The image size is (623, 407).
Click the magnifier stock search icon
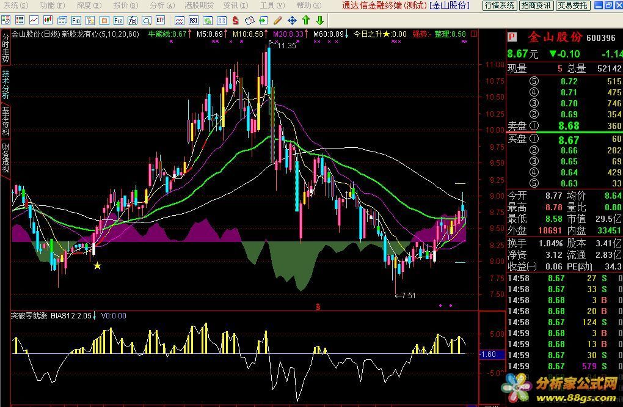[x=146, y=20]
